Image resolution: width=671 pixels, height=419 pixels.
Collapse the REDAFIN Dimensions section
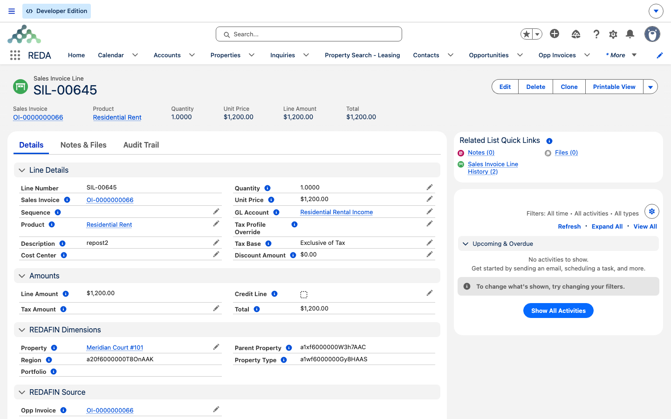tap(22, 330)
